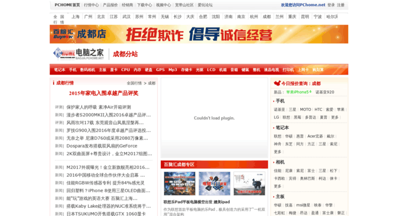Viewport: 398px width, 216px height.
Task: Open 打印机 category in red nav bar
Action: (288, 70)
